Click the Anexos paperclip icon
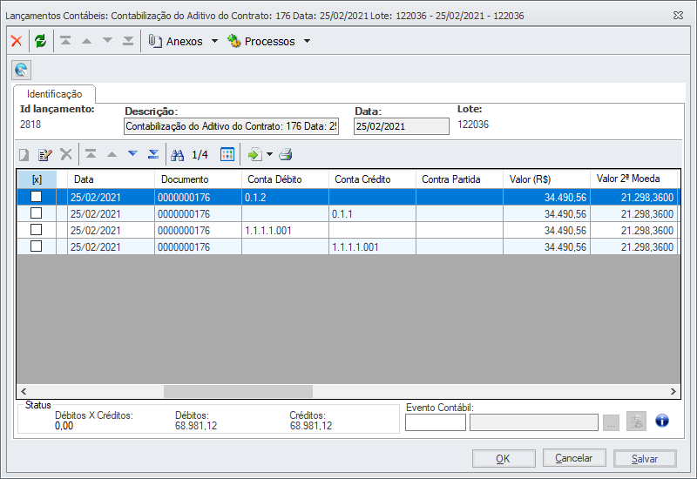Viewport: 697px width, 479px height. 155,41
